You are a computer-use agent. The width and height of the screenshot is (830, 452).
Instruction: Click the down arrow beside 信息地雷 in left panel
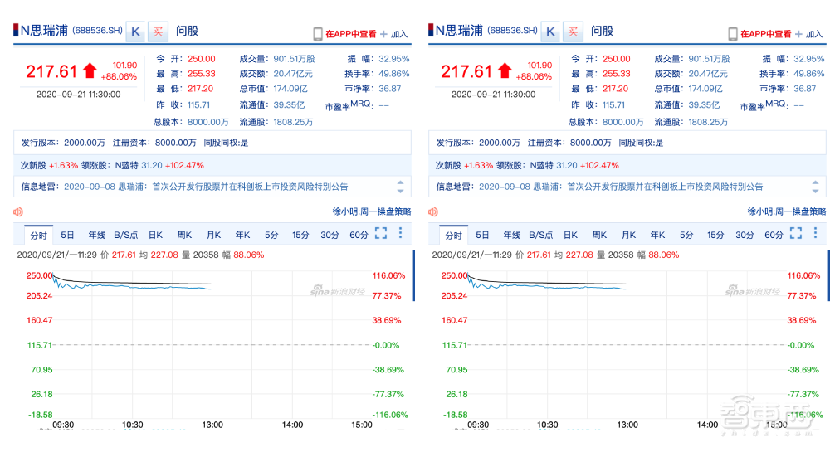click(400, 191)
